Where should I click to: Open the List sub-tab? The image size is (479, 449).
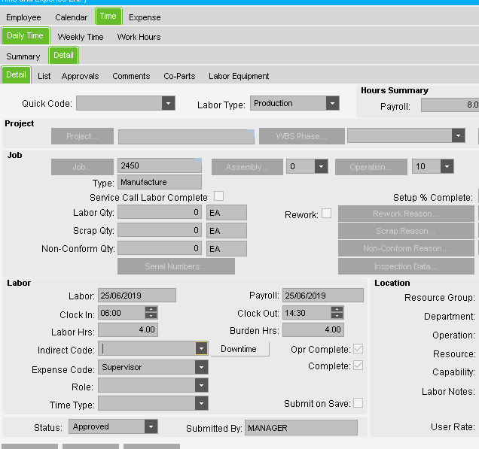point(44,76)
